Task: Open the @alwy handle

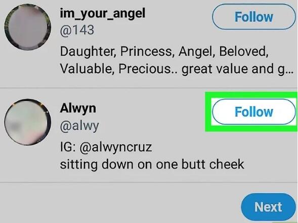Action: (79, 126)
